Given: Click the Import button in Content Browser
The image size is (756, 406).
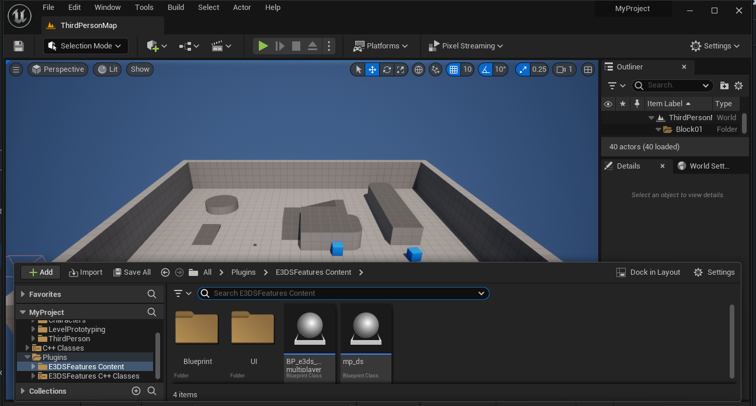Looking at the screenshot, I should tap(85, 272).
